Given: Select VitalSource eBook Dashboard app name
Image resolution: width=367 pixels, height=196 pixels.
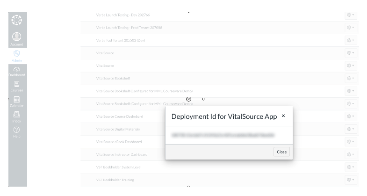Looking at the screenshot, I should (119, 142).
